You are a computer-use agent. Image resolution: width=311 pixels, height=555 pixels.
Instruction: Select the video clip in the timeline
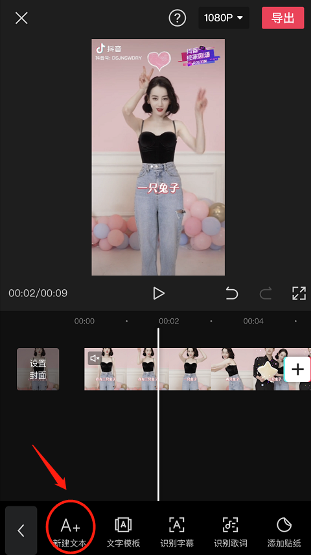point(198,369)
